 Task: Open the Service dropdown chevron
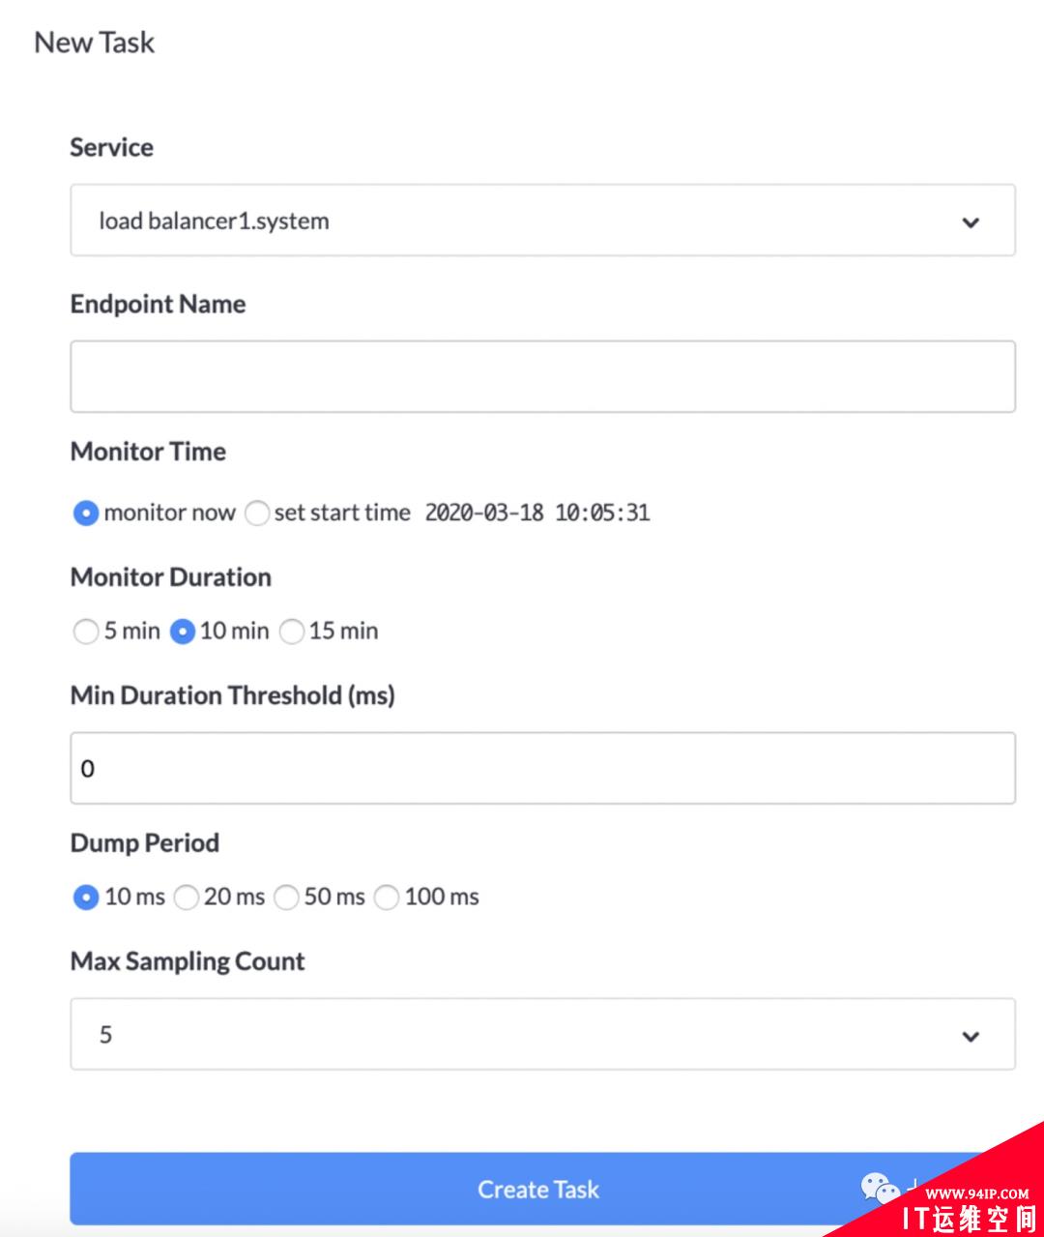click(971, 222)
